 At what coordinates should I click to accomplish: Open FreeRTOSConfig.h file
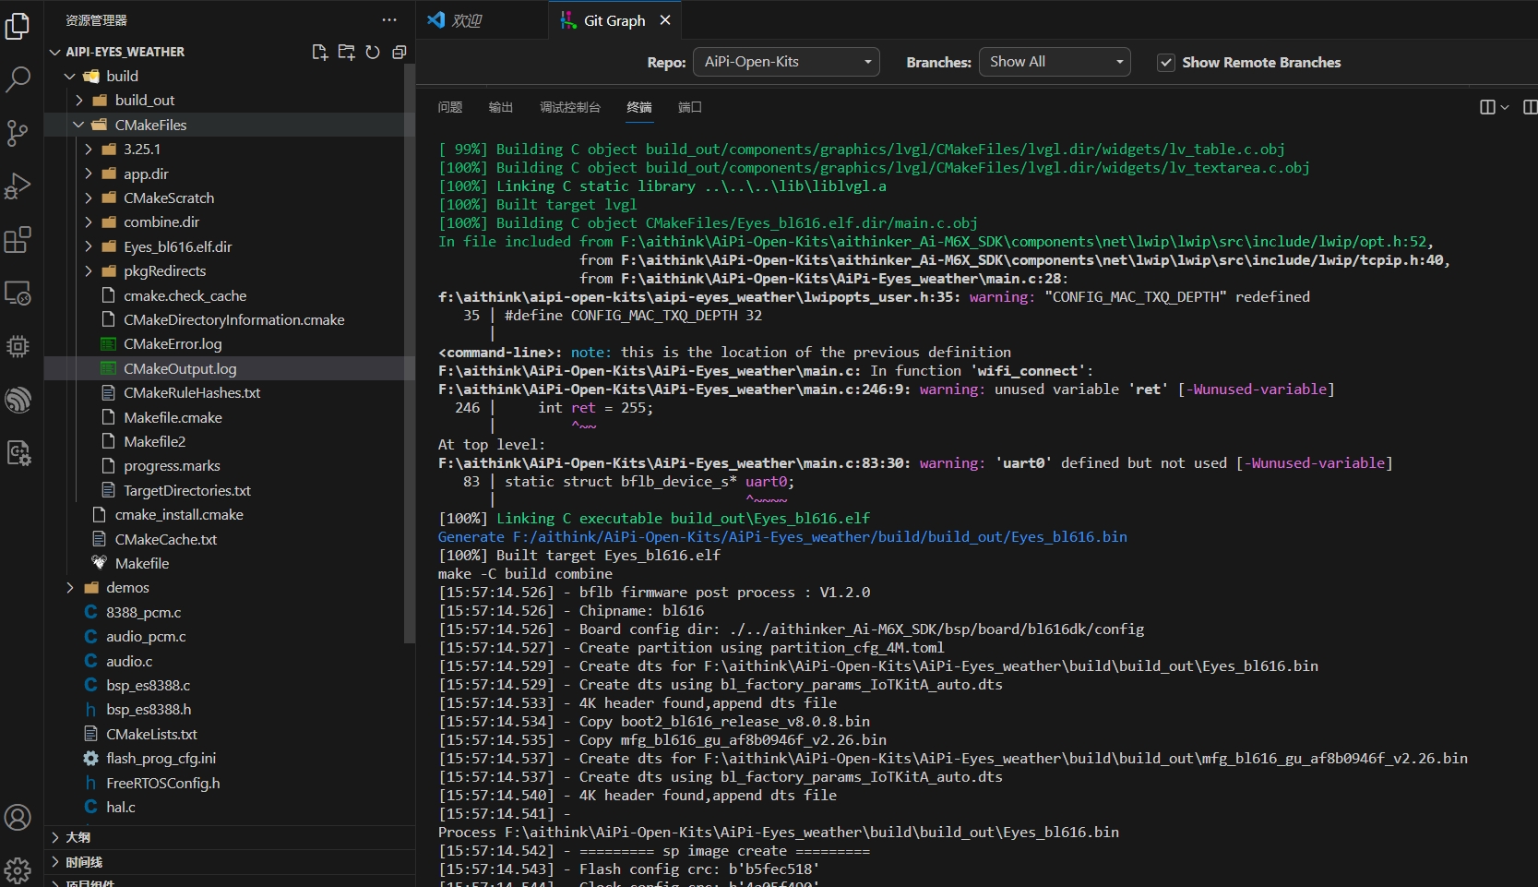[162, 783]
